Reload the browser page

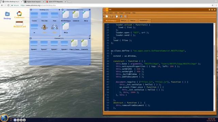[x=8, y=5]
